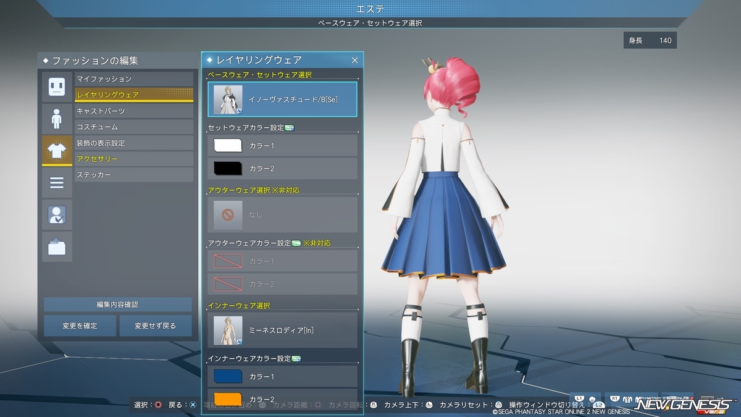741x417 pixels.
Task: Click アウターウェア選択 ※非対応 heading
Action: tap(254, 190)
